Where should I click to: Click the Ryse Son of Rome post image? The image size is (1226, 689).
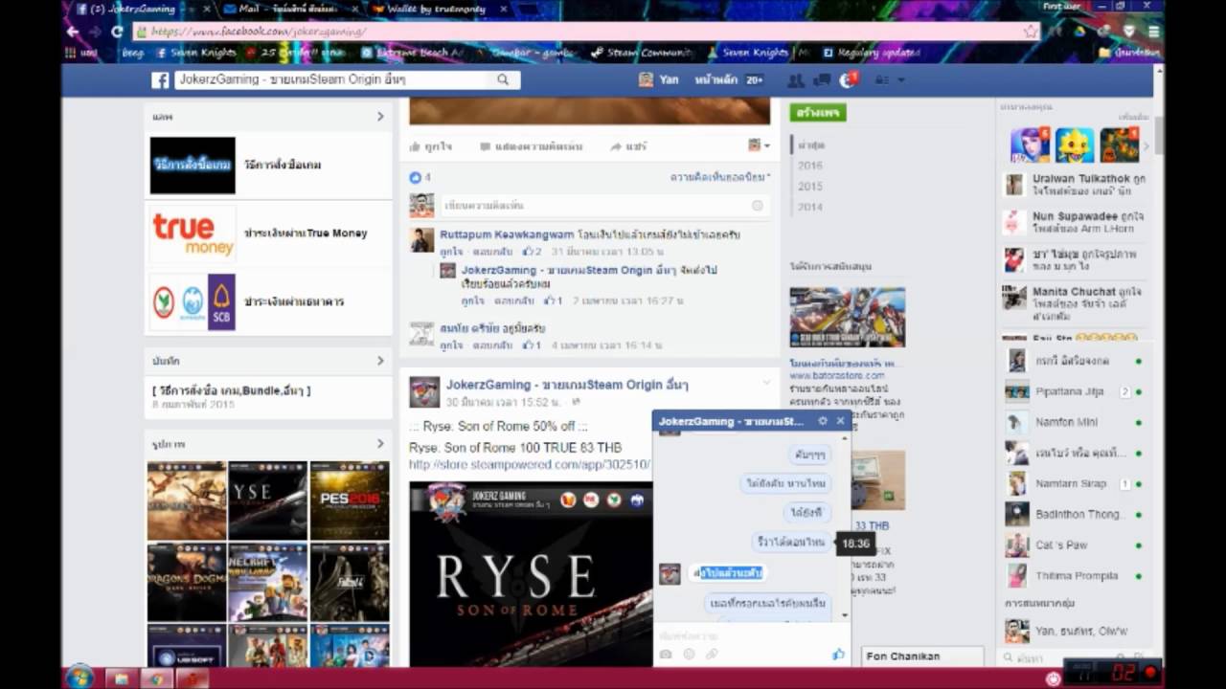point(531,574)
